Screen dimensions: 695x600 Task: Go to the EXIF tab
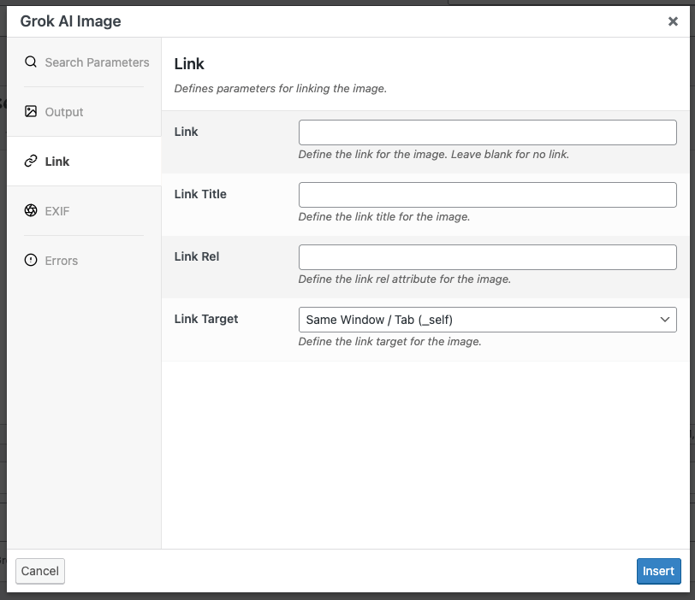[57, 211]
